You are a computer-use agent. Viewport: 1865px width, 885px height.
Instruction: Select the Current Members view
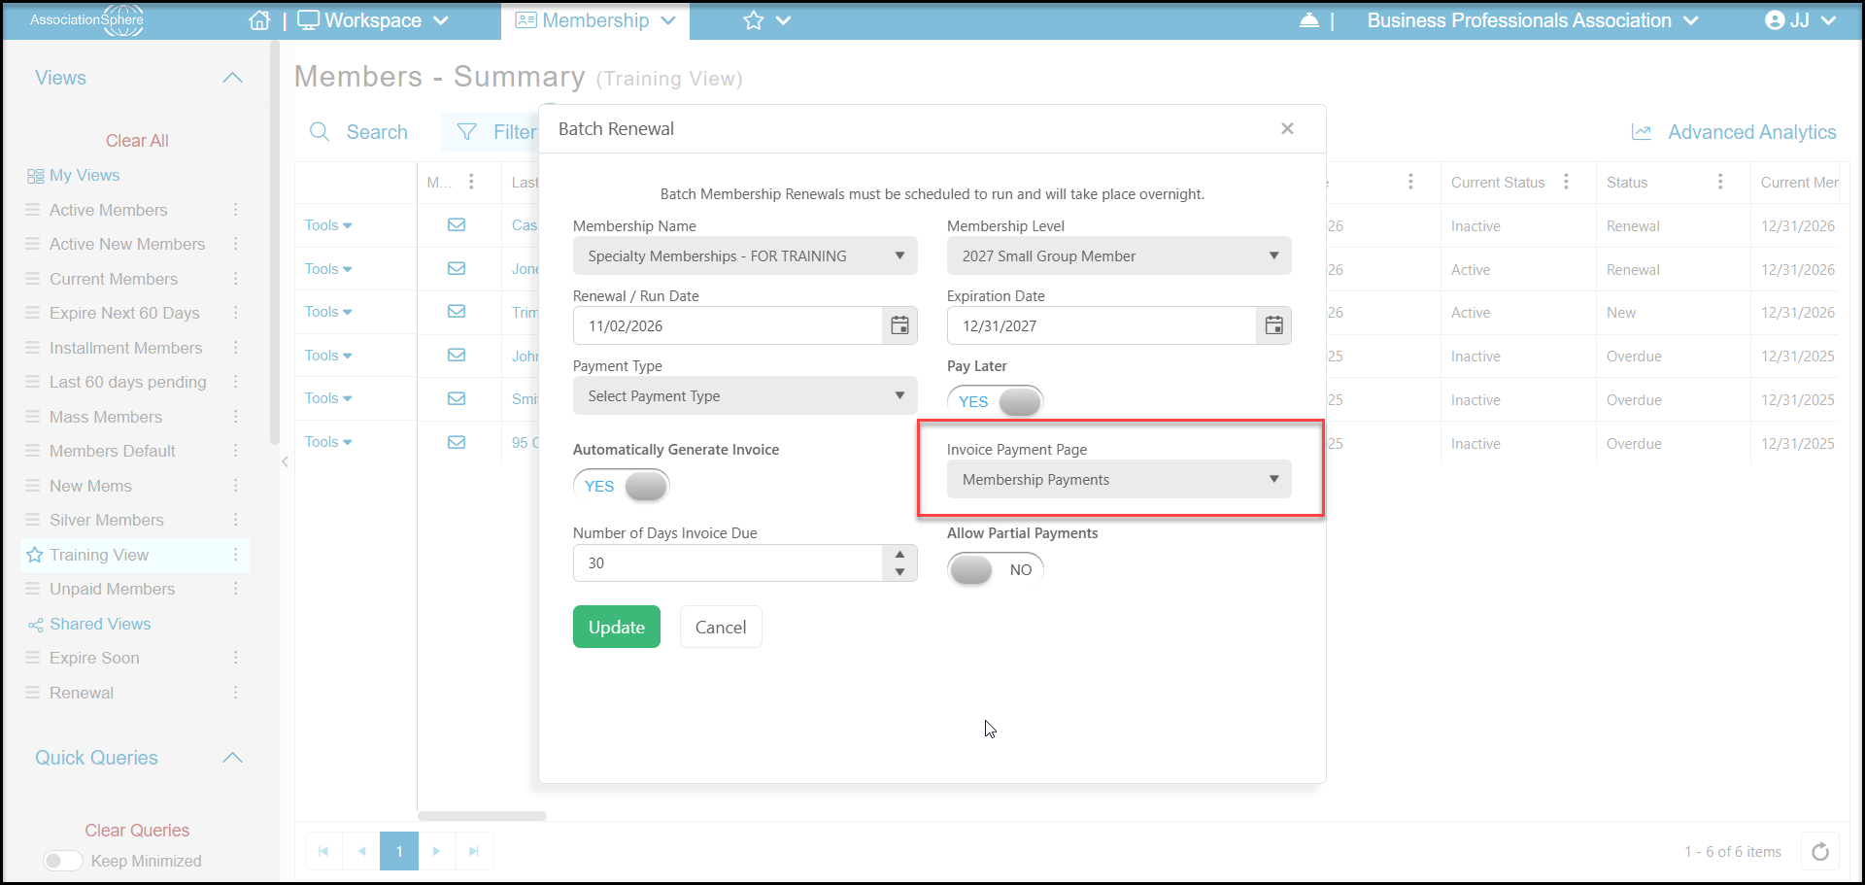tap(114, 279)
